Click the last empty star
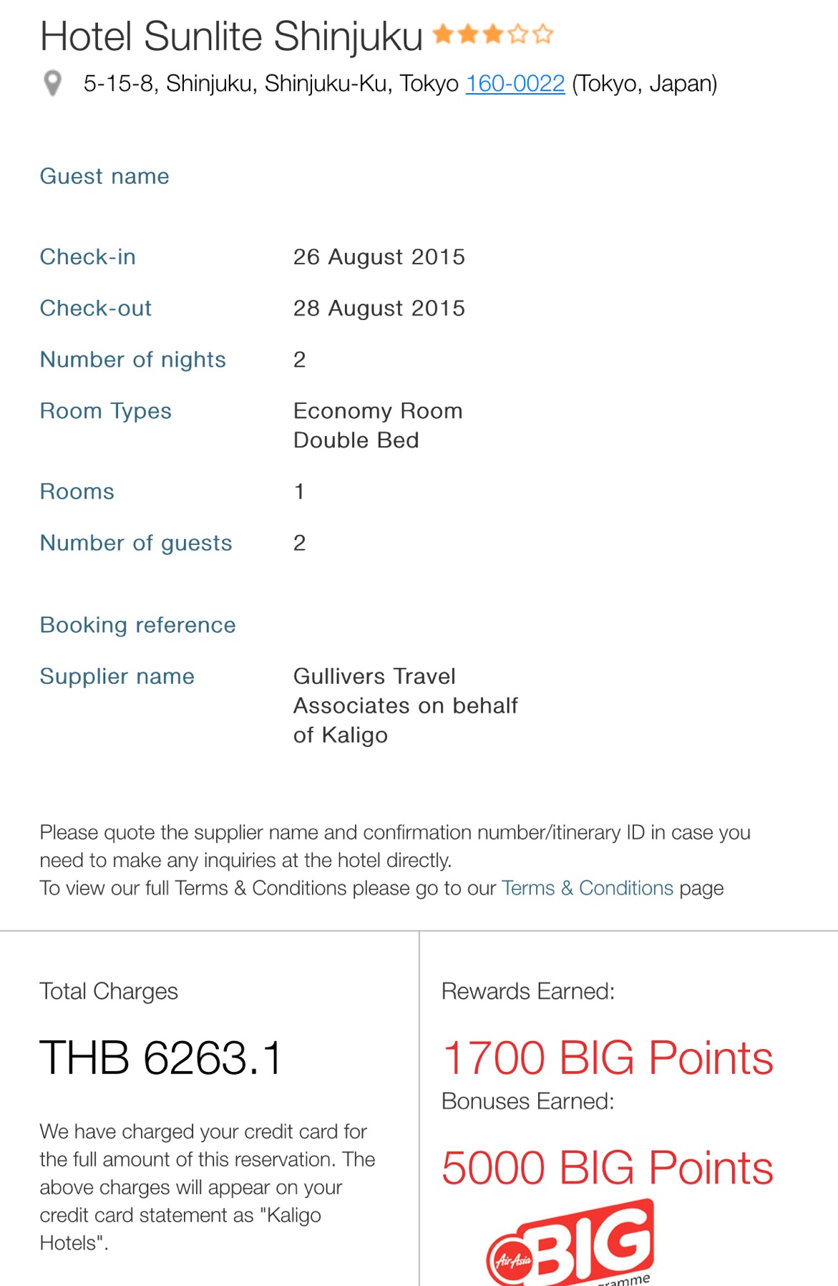The width and height of the screenshot is (838, 1286). click(543, 34)
